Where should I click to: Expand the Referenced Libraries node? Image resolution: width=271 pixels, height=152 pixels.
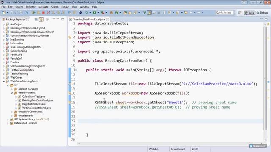[8, 123]
